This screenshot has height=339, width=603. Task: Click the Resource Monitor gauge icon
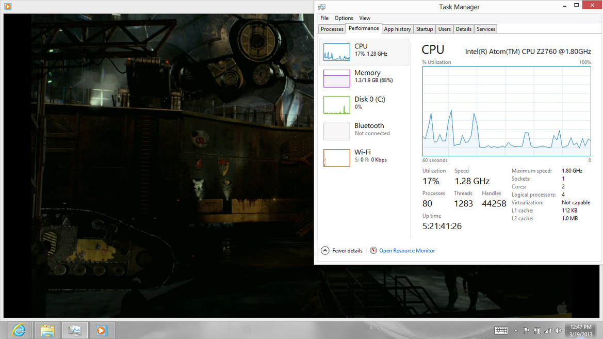coord(373,250)
